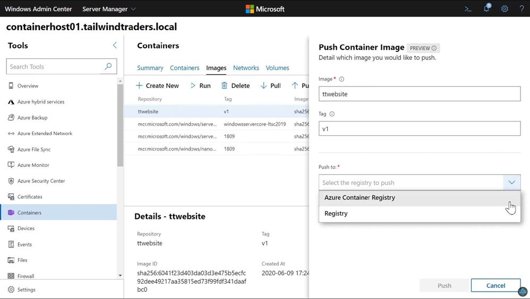
Task: Click the Image input field with ttwebsite
Action: (x=420, y=94)
